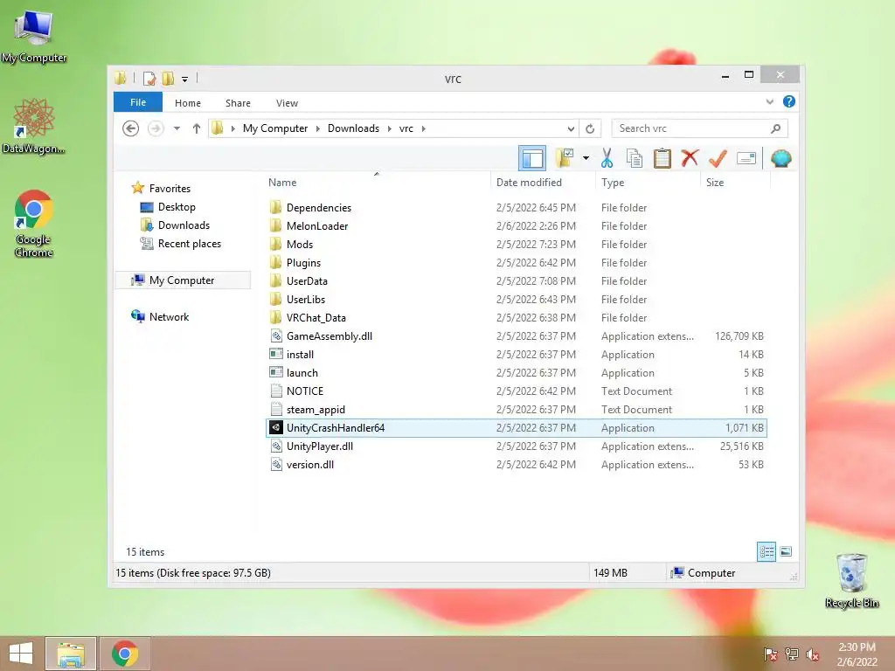Click the orange checkmark Properties icon
The height and width of the screenshot is (671, 895).
(x=718, y=158)
